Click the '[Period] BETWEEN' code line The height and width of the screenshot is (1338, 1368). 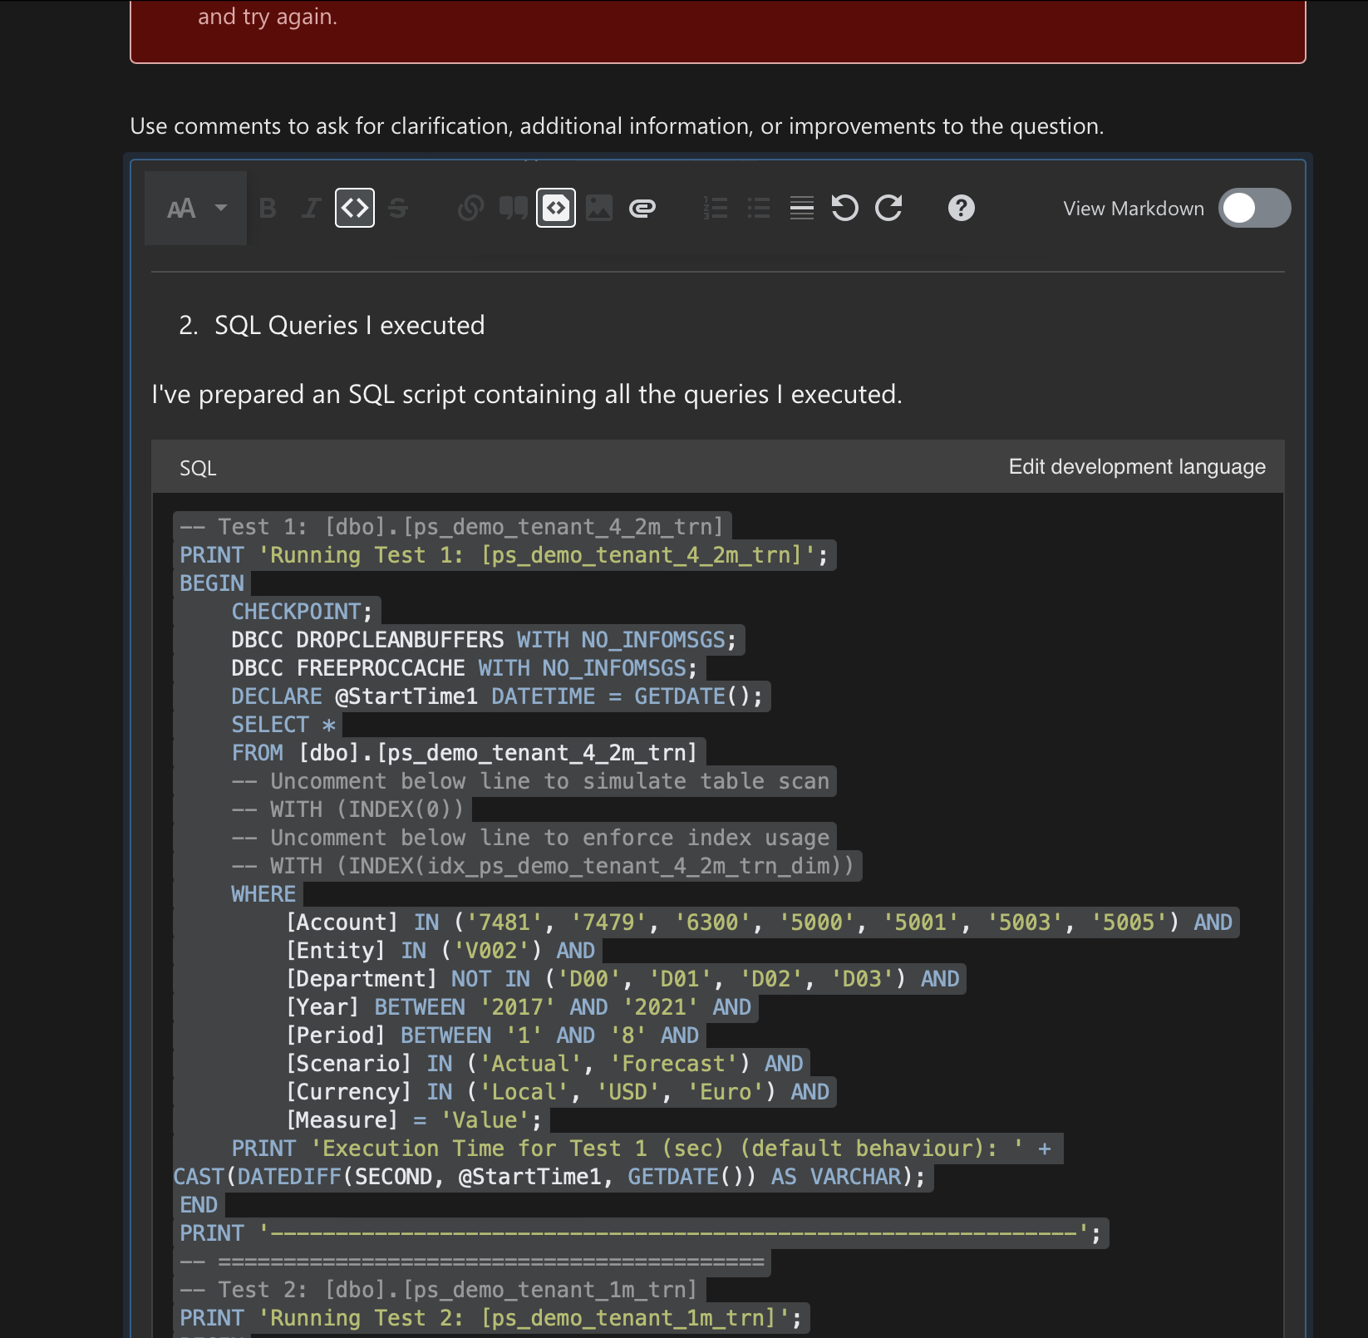pyautogui.click(x=493, y=1035)
